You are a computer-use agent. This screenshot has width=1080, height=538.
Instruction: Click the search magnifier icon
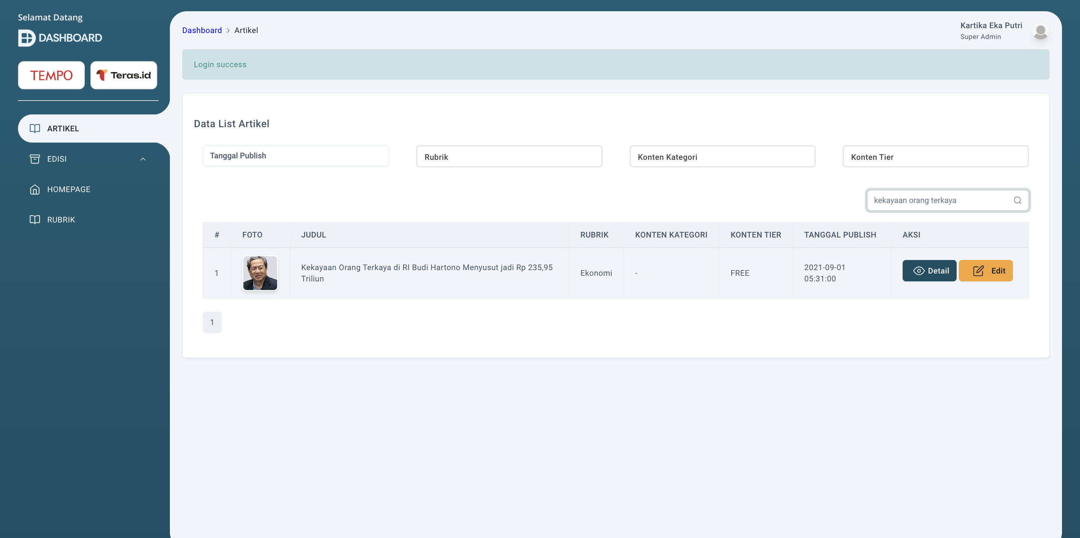[x=1017, y=200]
